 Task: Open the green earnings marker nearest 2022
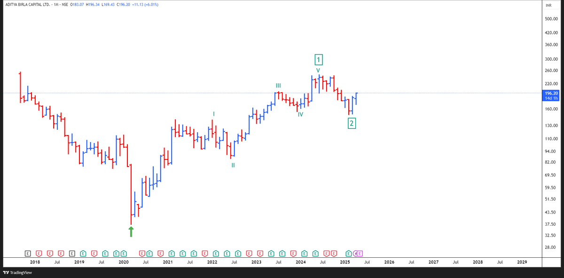(216, 253)
